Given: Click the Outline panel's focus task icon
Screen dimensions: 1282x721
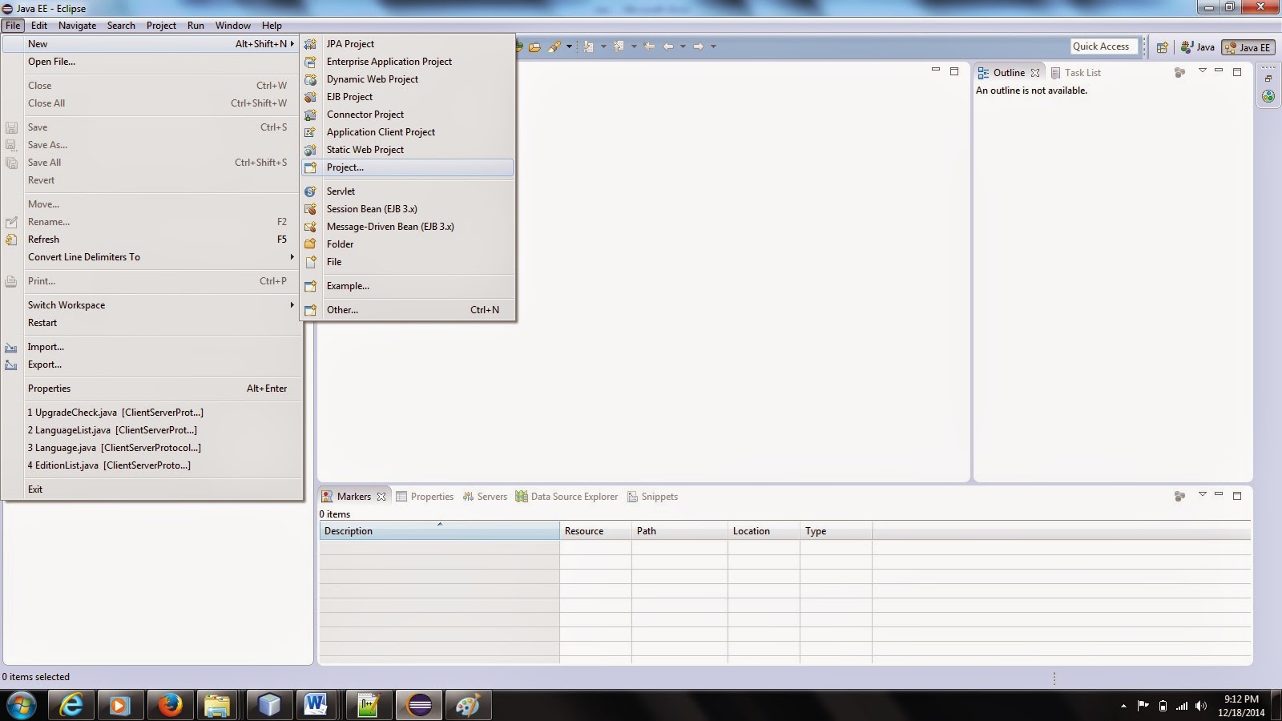Looking at the screenshot, I should (1179, 72).
